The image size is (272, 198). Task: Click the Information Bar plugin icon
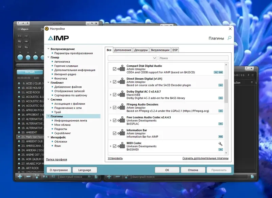coord(121,133)
